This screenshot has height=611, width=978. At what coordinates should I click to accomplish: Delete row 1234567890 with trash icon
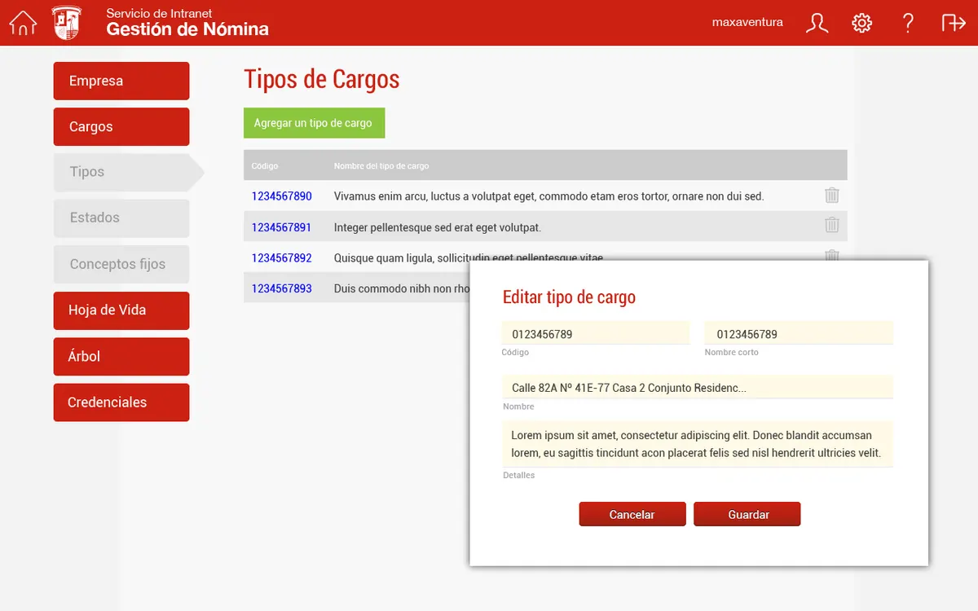point(831,196)
